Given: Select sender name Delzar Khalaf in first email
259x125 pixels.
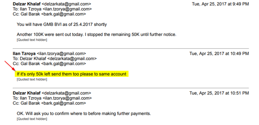Looking at the screenshot, I should (x=27, y=4).
